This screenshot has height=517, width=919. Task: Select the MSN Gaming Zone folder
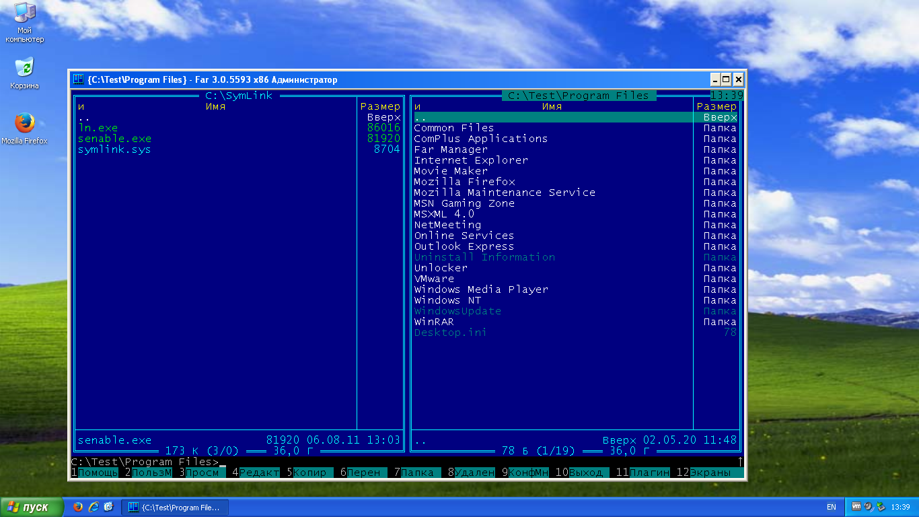[x=465, y=203]
